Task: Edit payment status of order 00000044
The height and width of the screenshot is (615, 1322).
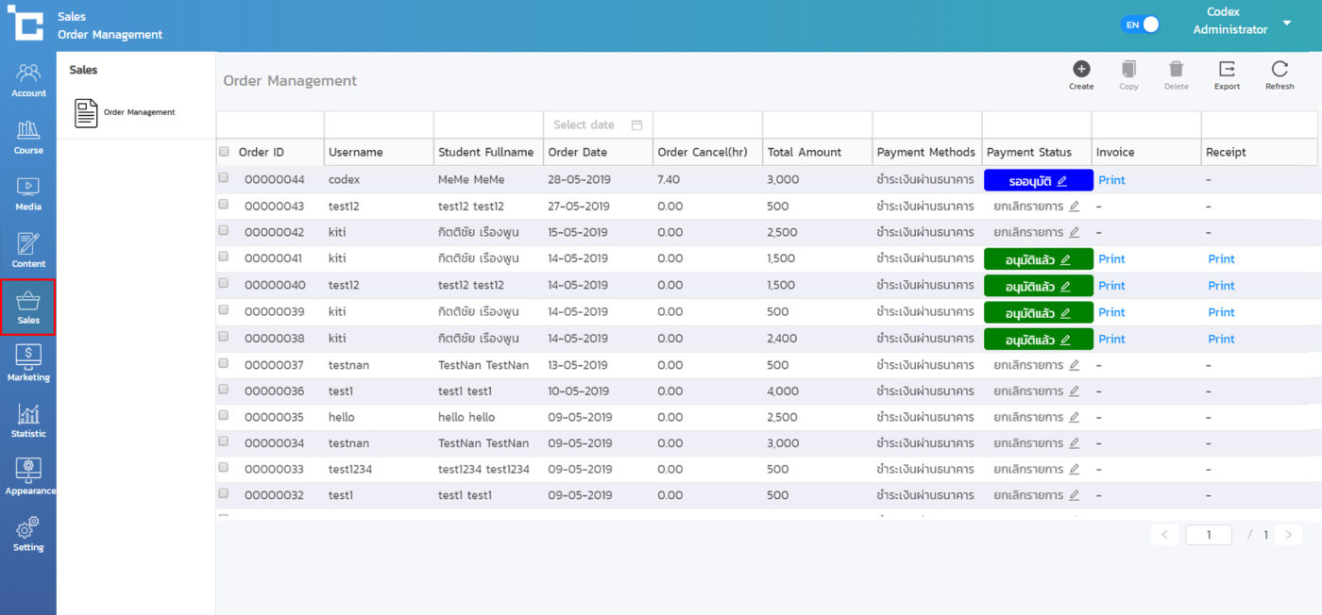Action: [1061, 180]
